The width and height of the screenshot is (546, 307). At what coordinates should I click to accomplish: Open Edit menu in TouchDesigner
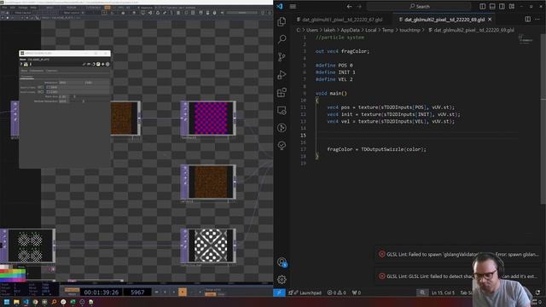pyautogui.click(x=13, y=8)
